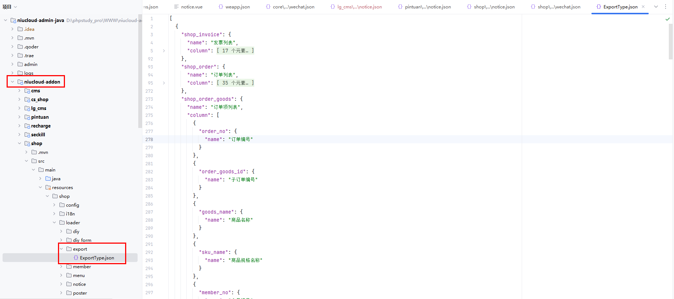Switch to the weapp.json tab

[x=234, y=7]
